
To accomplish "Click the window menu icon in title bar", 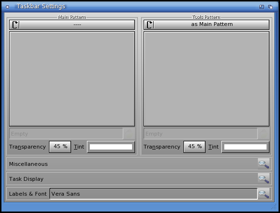I will (x=7, y=7).
